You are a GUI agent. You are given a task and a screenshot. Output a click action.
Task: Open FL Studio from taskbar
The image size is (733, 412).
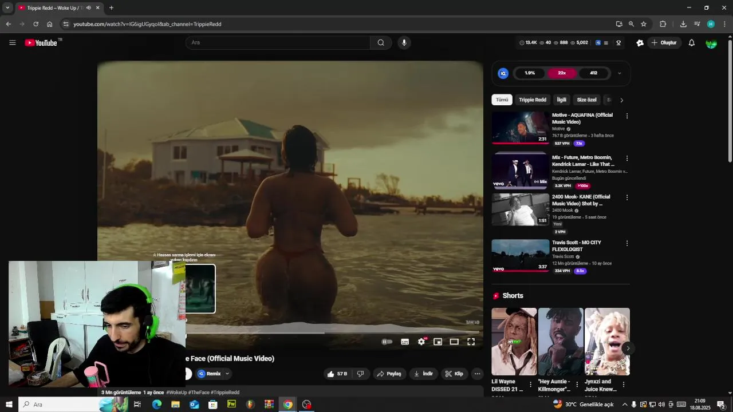pyautogui.click(x=250, y=405)
